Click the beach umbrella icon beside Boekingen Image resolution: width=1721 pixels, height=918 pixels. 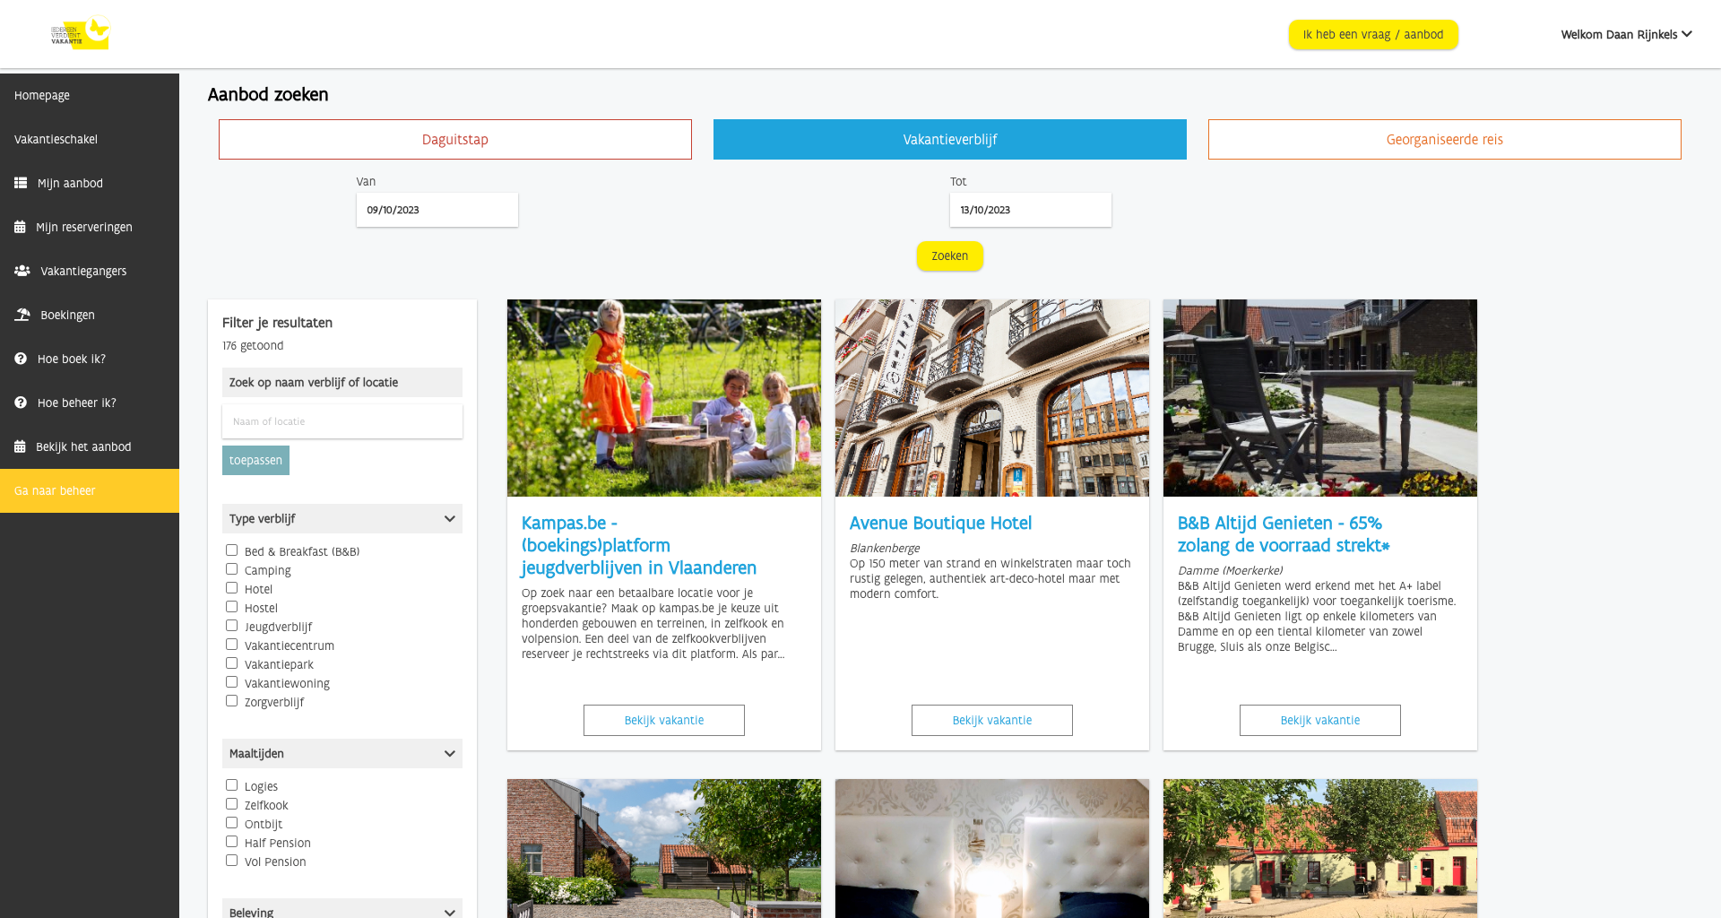[22, 315]
